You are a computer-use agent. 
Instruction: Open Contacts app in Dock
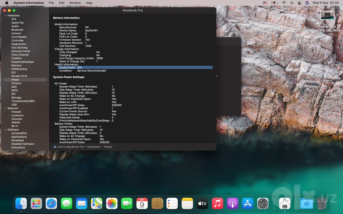coord(157,203)
